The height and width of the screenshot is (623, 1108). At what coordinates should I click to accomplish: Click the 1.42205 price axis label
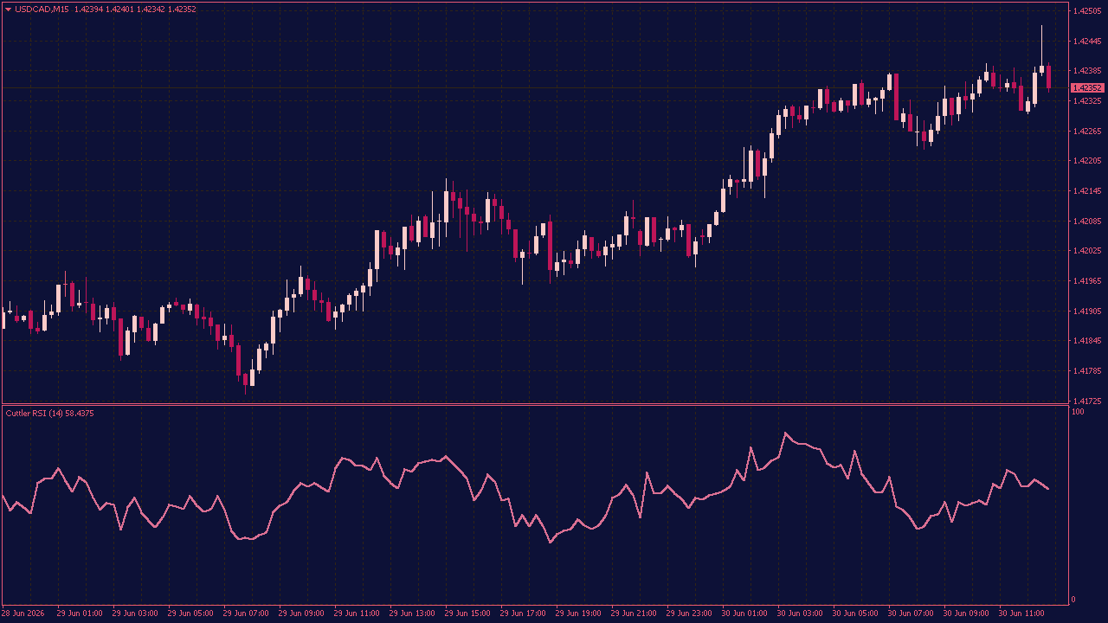[x=1087, y=161]
